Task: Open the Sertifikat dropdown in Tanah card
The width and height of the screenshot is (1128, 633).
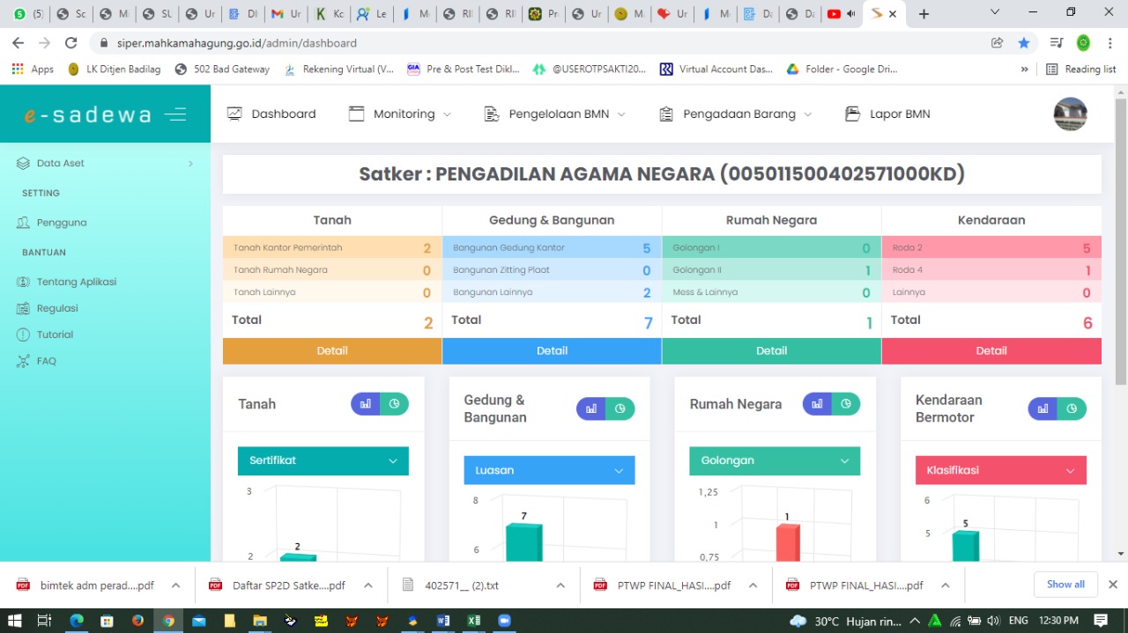Action: [x=323, y=460]
